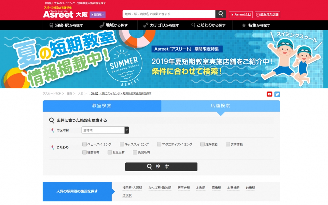Click the 関西版へ button
The height and width of the screenshot is (205, 328).
pyautogui.click(x=97, y=14)
